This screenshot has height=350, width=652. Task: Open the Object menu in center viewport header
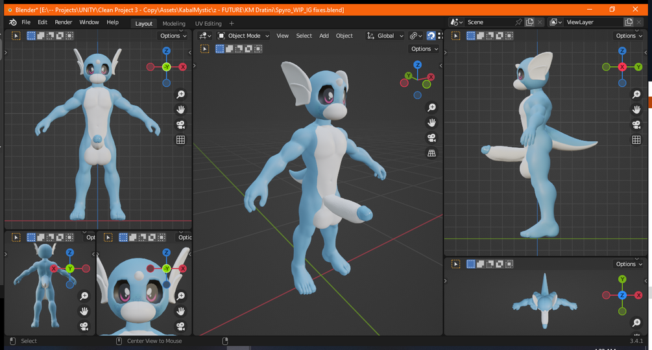coord(344,36)
